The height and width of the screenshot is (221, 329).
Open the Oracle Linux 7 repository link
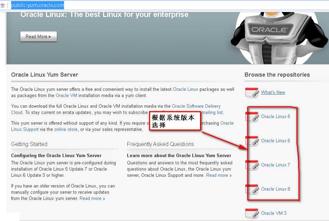[275, 165]
